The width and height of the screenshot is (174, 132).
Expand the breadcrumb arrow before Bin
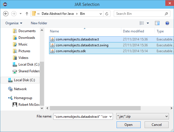pos(77,14)
